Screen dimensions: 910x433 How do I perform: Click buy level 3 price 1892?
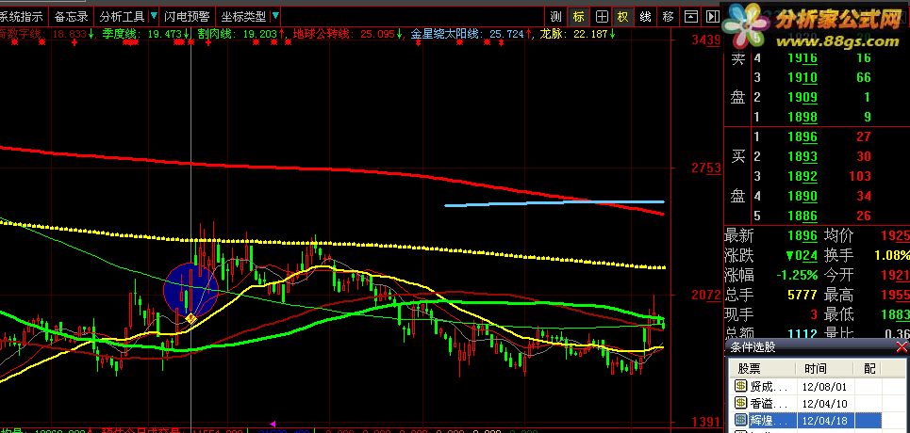[x=802, y=176]
